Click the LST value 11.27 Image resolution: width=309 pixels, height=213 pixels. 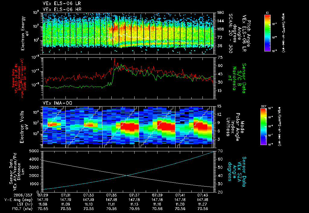202,204
